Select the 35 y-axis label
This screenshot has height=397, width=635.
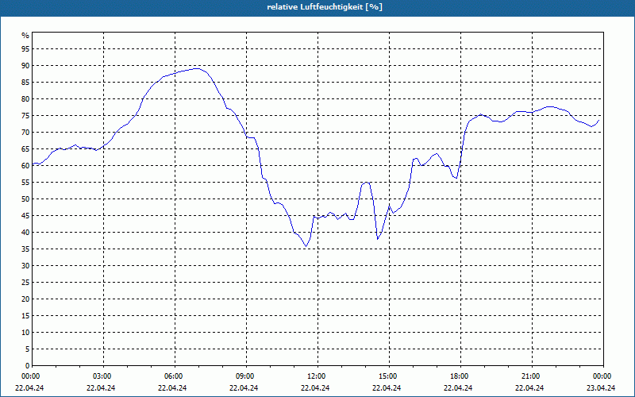pos(25,249)
